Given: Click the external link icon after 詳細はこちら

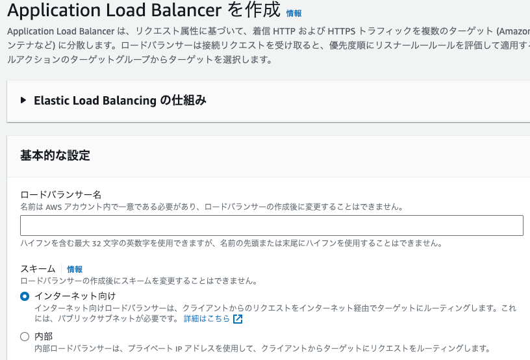Looking at the screenshot, I should [x=238, y=319].
